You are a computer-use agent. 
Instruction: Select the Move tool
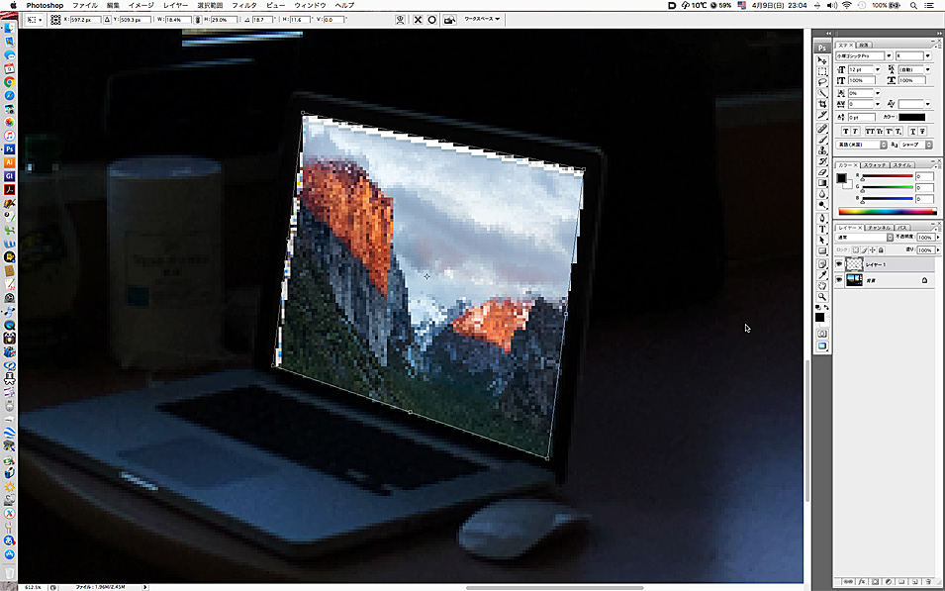click(x=822, y=60)
